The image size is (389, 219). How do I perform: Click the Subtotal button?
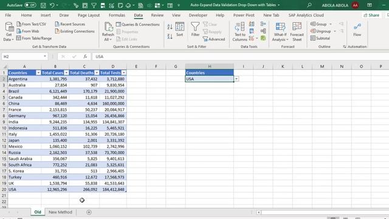[x=320, y=38]
